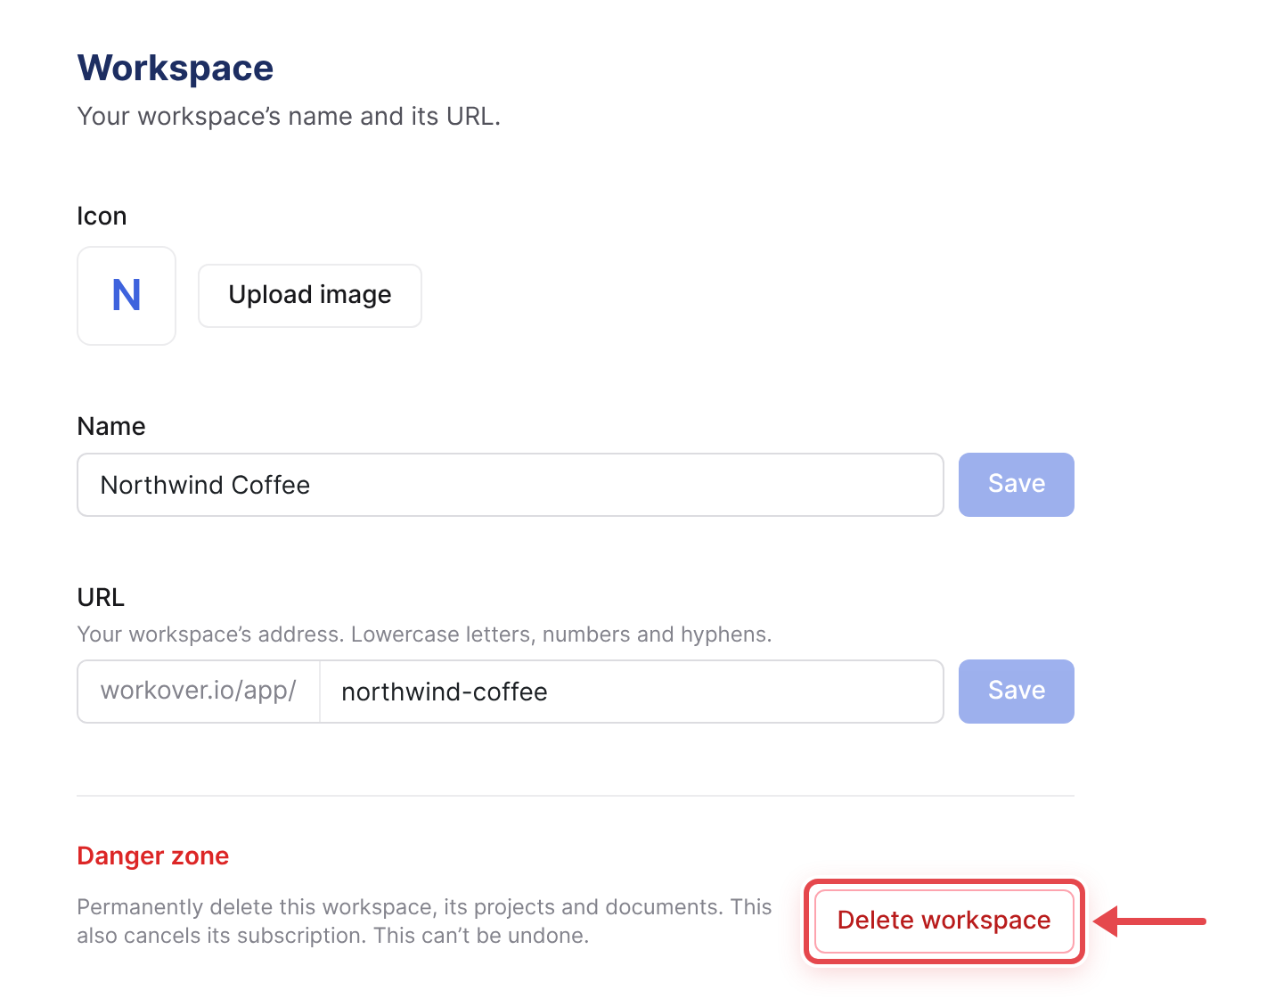
Task: Save the workspace name
Action: (x=1017, y=485)
